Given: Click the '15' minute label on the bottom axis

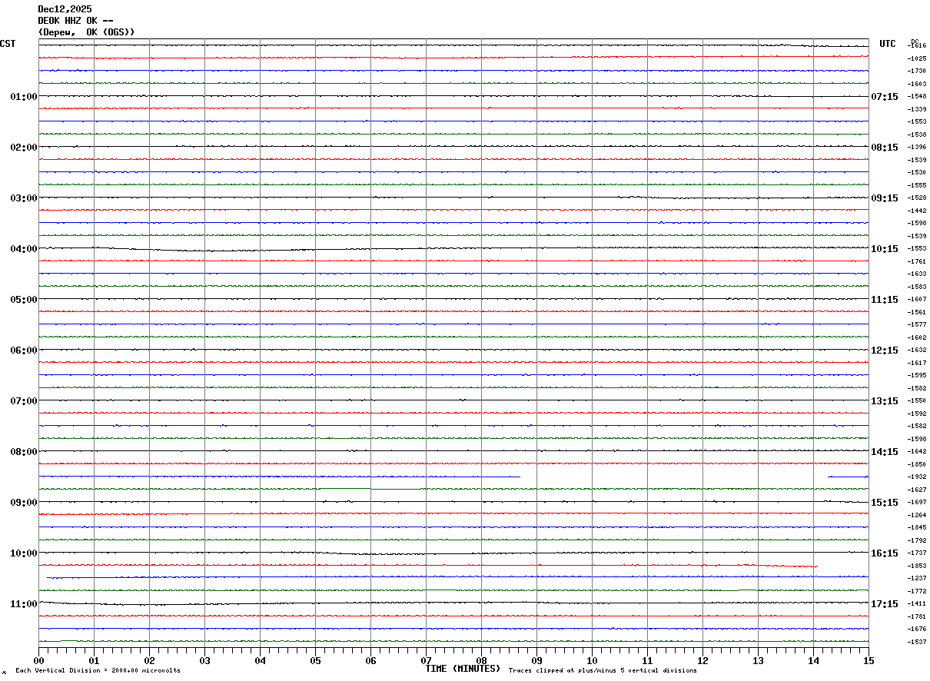Looking at the screenshot, I should 869,660.
